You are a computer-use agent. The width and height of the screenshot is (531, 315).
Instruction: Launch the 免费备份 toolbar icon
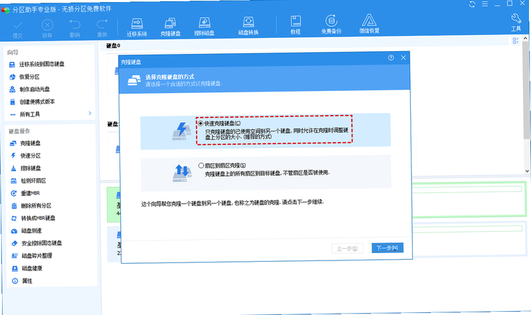pos(331,25)
